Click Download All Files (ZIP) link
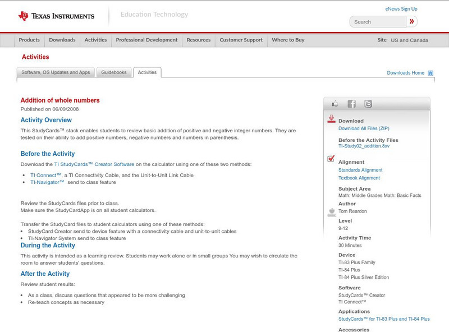Image resolution: width=449 pixels, height=332 pixels. coord(364,128)
